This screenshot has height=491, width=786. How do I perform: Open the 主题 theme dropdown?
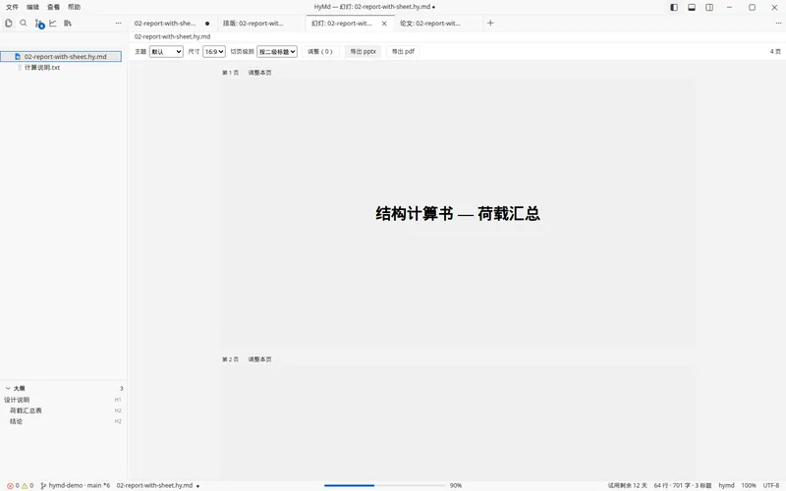tap(166, 52)
